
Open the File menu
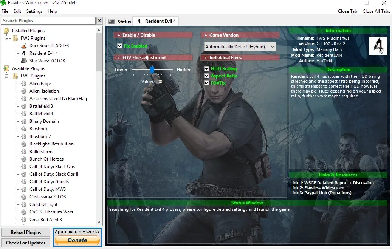click(5, 11)
